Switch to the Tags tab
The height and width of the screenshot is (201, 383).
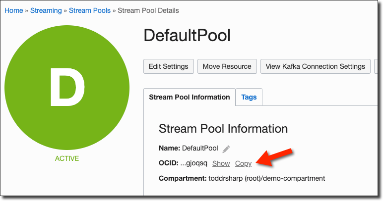pos(249,97)
